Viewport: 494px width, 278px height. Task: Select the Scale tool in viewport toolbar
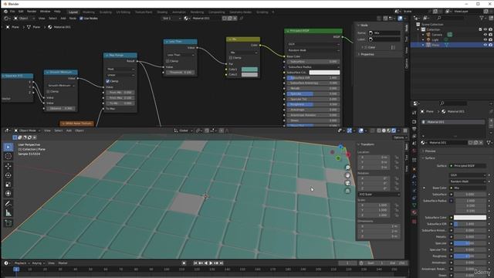coord(8,185)
